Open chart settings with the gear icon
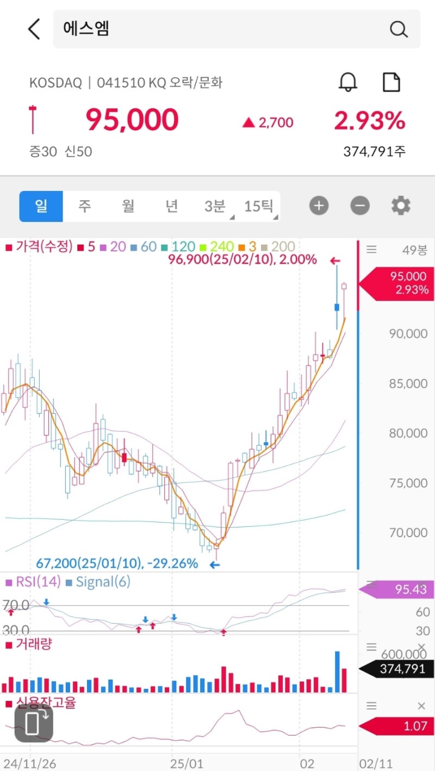This screenshot has height=771, width=435. click(x=400, y=206)
